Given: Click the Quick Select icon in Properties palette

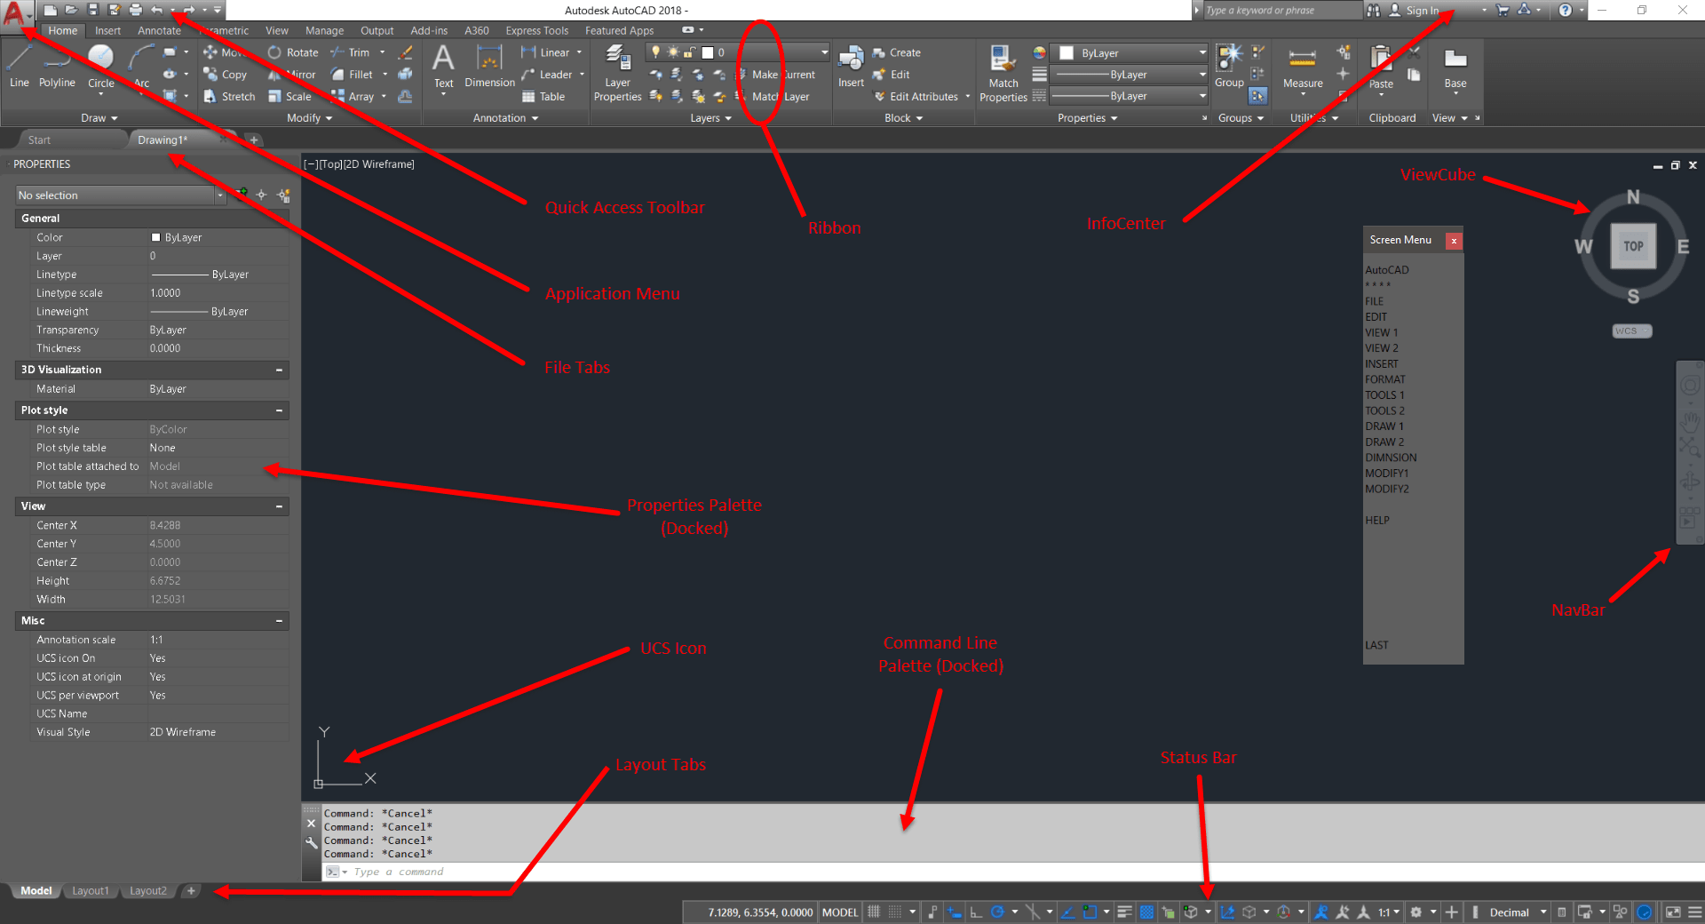Looking at the screenshot, I should 283,195.
